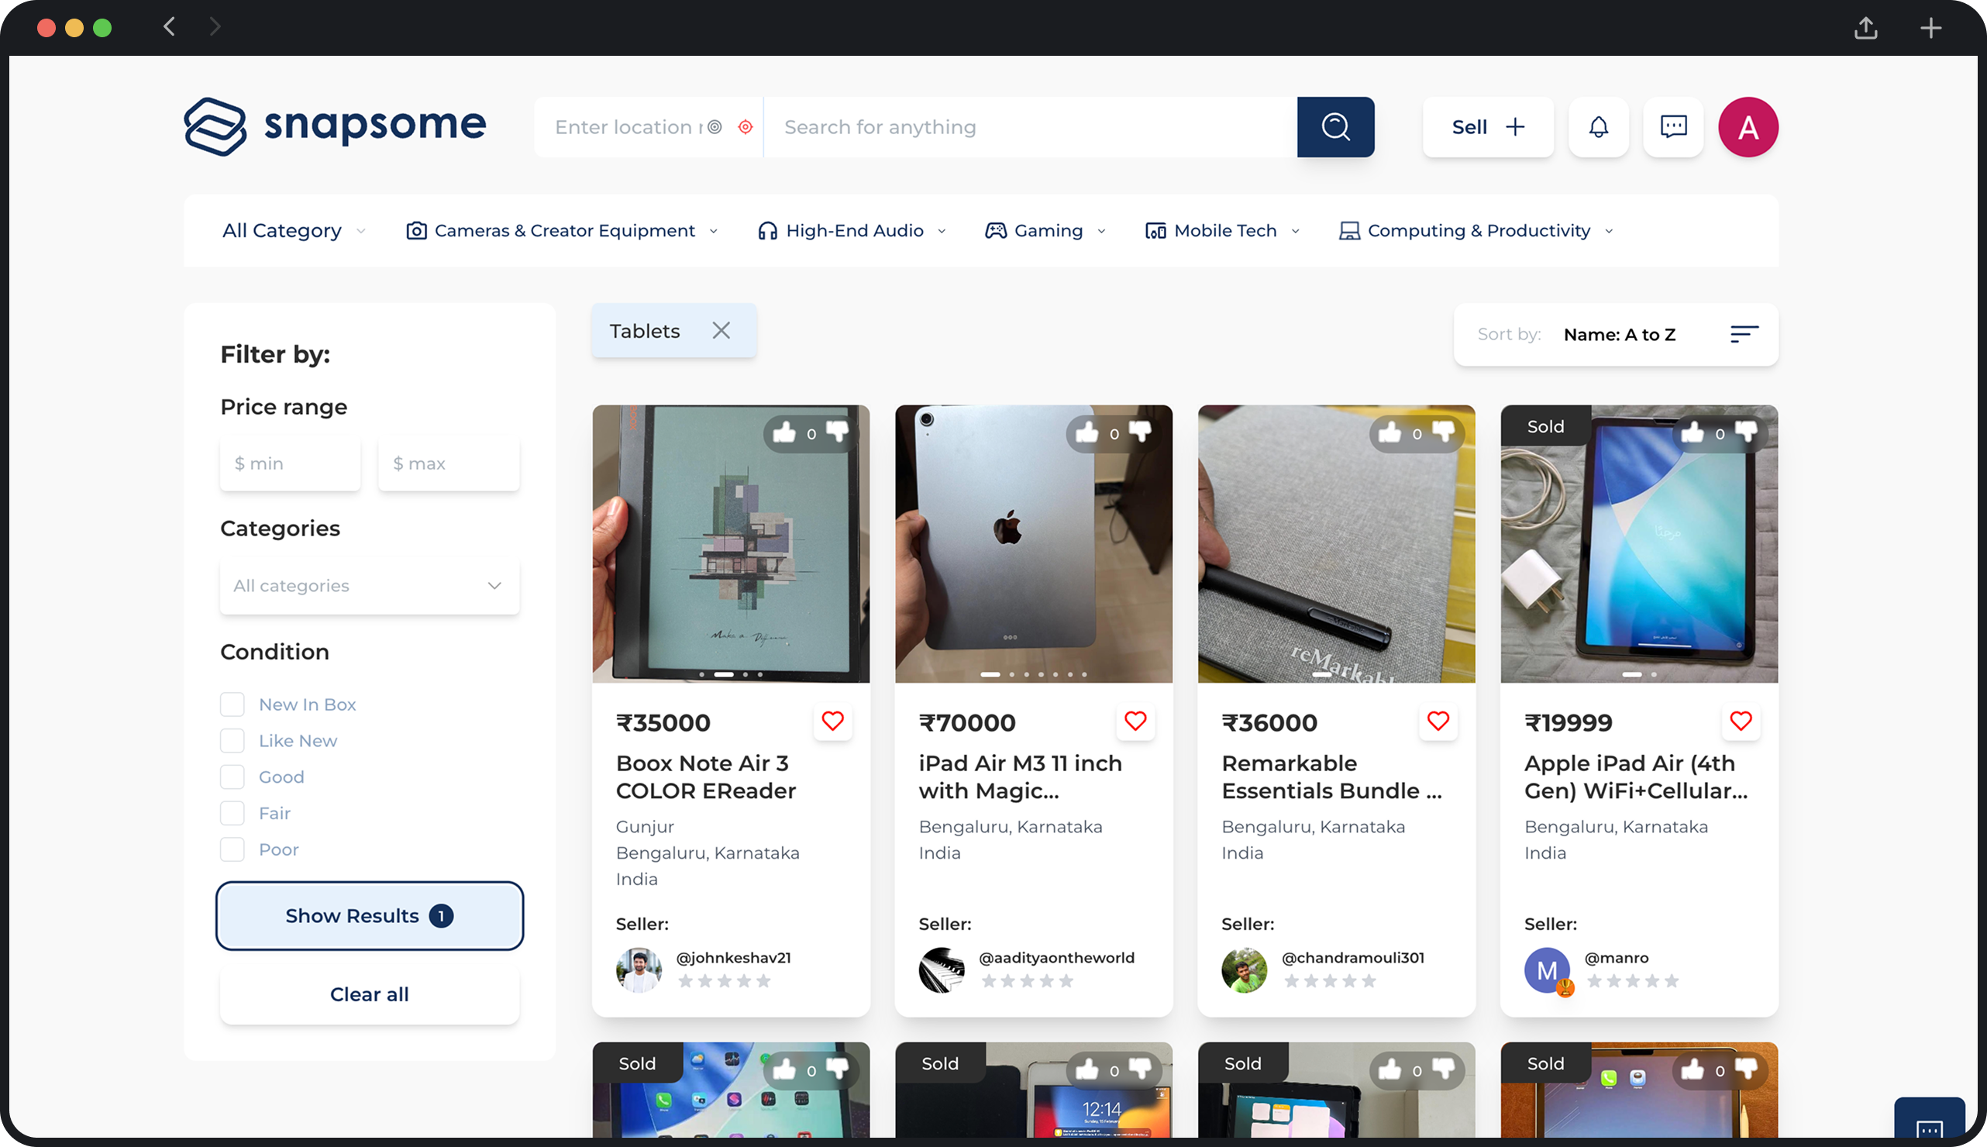Click the sort lines icon
This screenshot has height=1147, width=1987.
coord(1744,334)
